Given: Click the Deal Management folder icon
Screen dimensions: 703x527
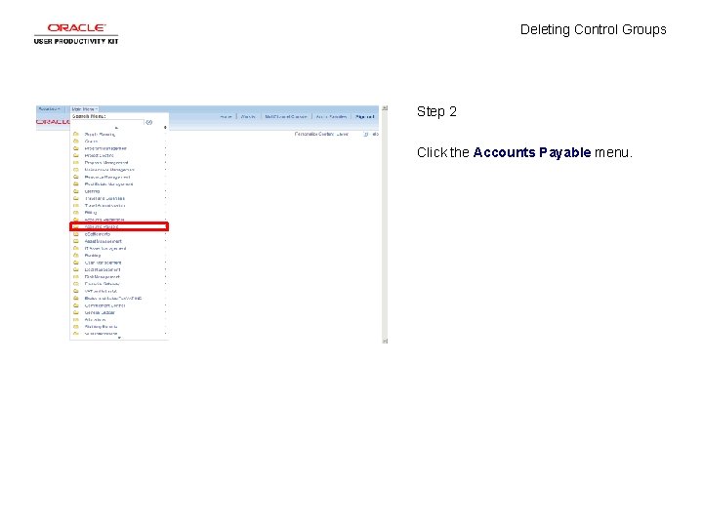Looking at the screenshot, I should [x=76, y=269].
